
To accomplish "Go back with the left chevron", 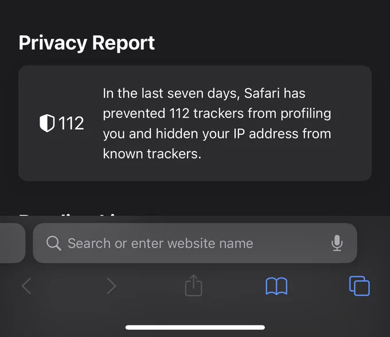I will click(26, 286).
